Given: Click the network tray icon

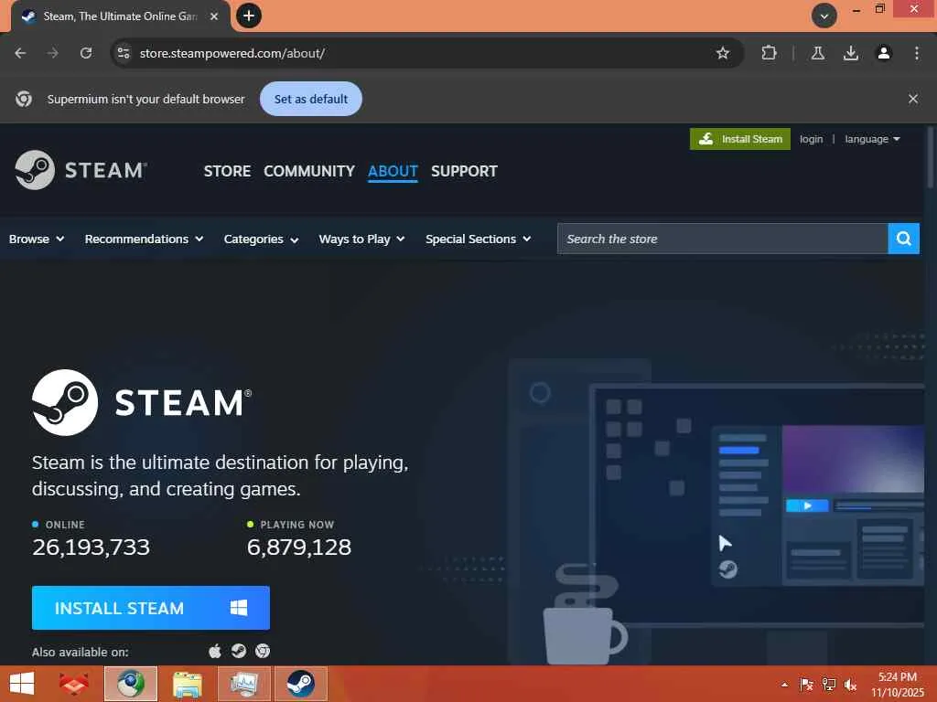Looking at the screenshot, I should (829, 685).
